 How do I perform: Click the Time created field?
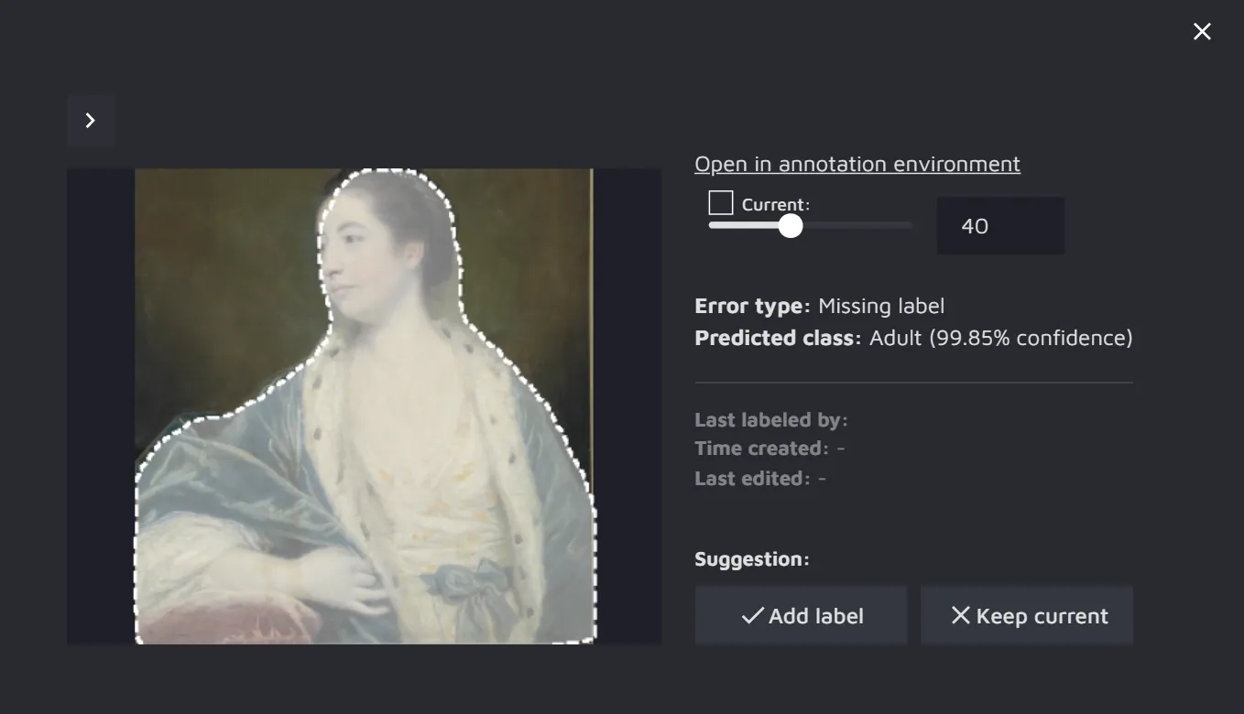tap(769, 449)
